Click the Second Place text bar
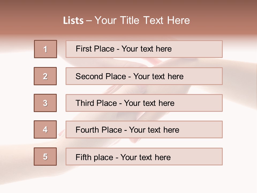The width and height of the screenshot is (257, 193). (x=144, y=76)
